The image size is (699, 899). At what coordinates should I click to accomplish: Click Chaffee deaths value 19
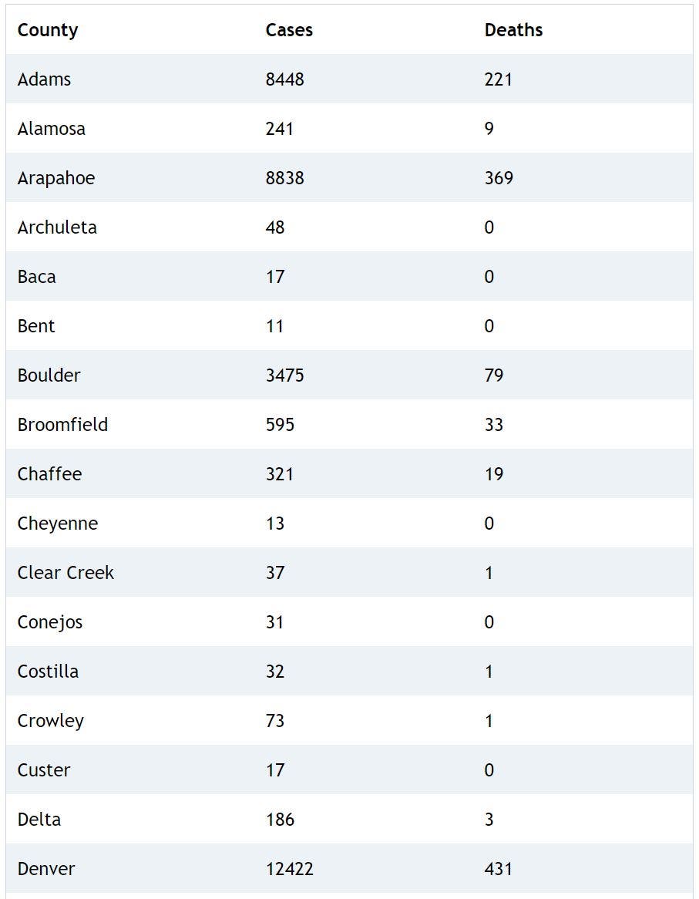pyautogui.click(x=494, y=474)
